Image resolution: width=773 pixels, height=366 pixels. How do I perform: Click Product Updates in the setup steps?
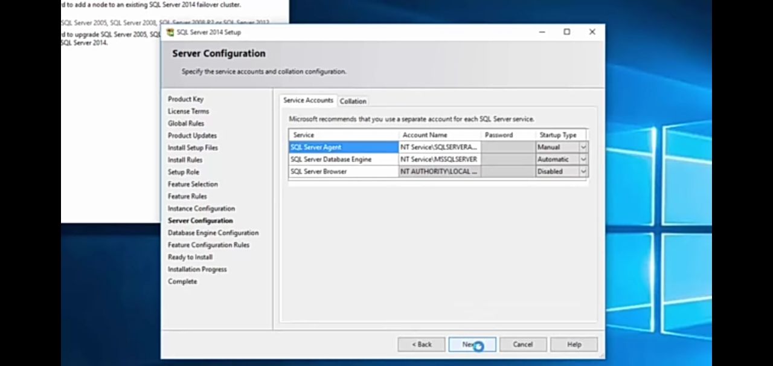tap(192, 135)
